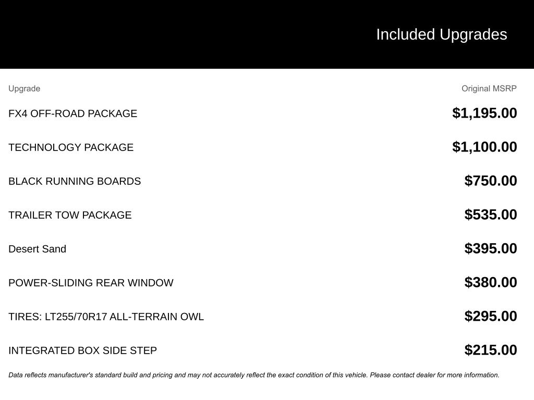Click the Original MSRP column header

(489, 89)
